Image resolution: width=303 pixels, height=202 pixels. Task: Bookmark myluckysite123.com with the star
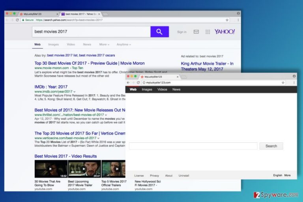coord(283,82)
